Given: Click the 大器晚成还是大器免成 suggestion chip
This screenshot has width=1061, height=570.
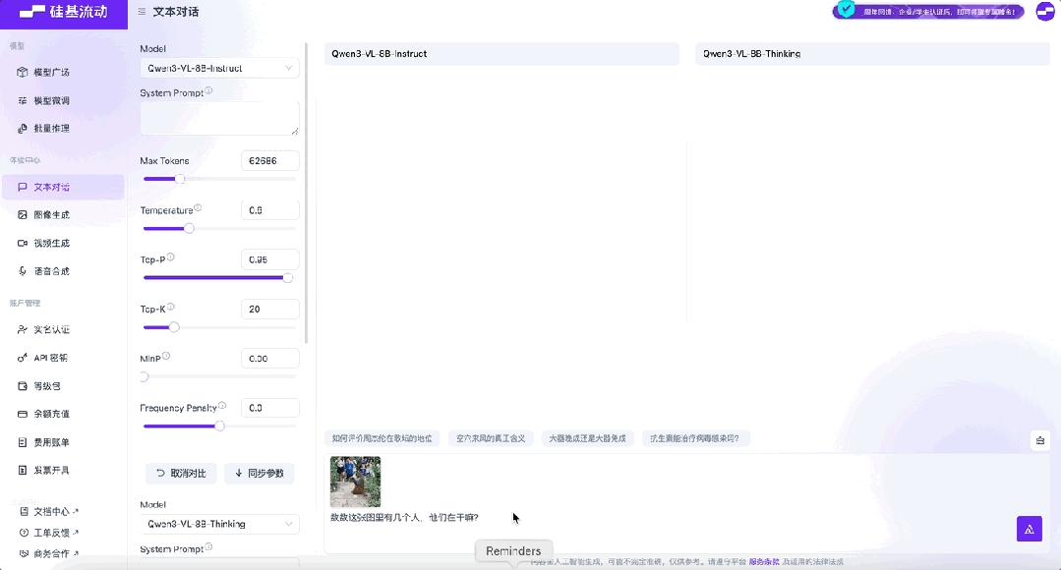Looking at the screenshot, I should (x=587, y=439).
